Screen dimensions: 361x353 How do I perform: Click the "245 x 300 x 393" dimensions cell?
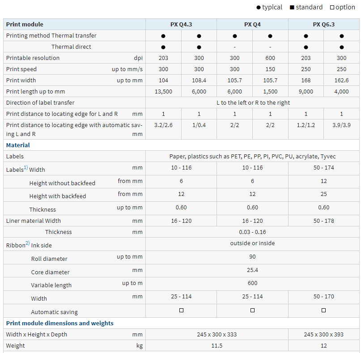tap(323, 335)
